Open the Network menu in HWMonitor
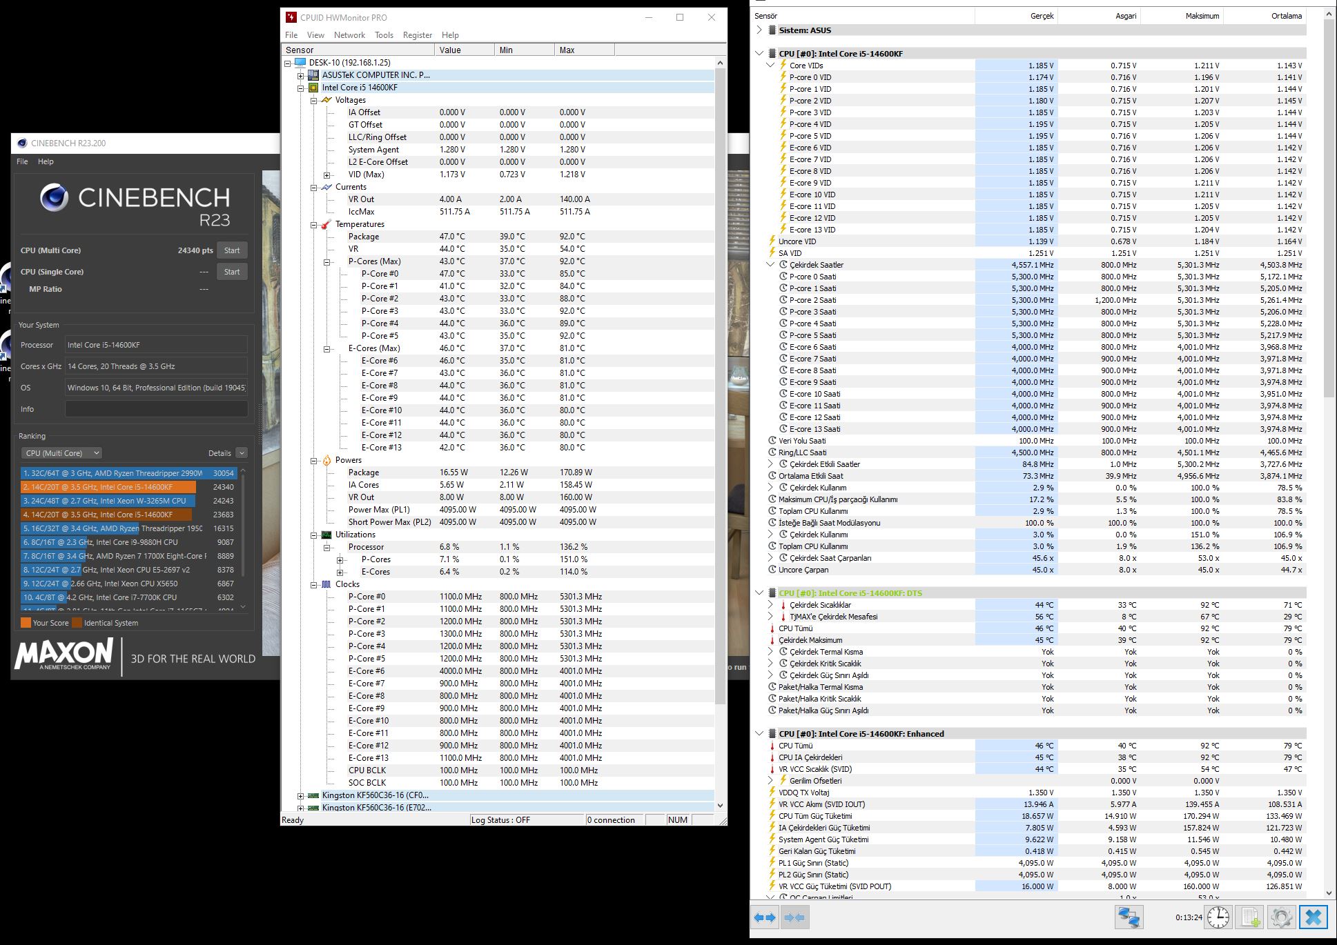 [x=349, y=35]
